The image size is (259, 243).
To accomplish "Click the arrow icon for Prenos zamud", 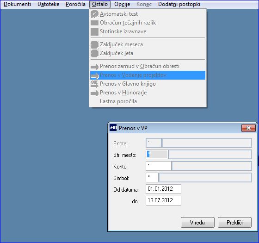I will 94,67.
